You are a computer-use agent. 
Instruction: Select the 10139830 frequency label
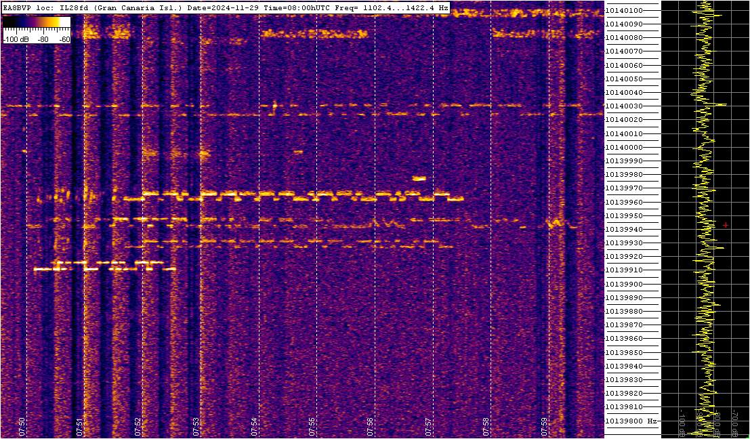point(624,379)
